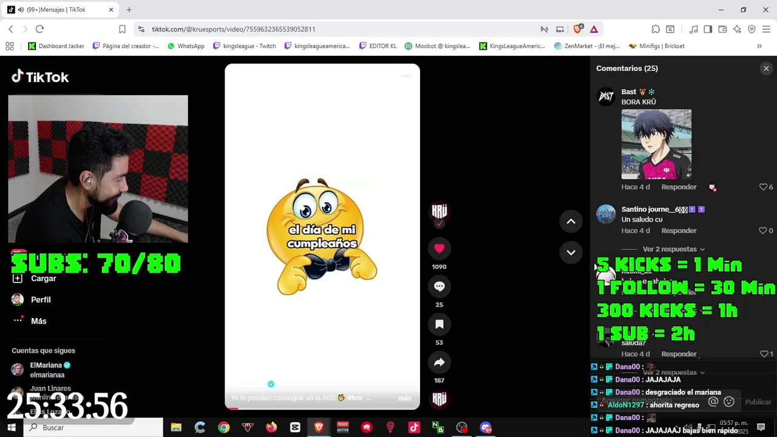Click the address bar URL
Image resolution: width=777 pixels, height=437 pixels.
[x=234, y=29]
